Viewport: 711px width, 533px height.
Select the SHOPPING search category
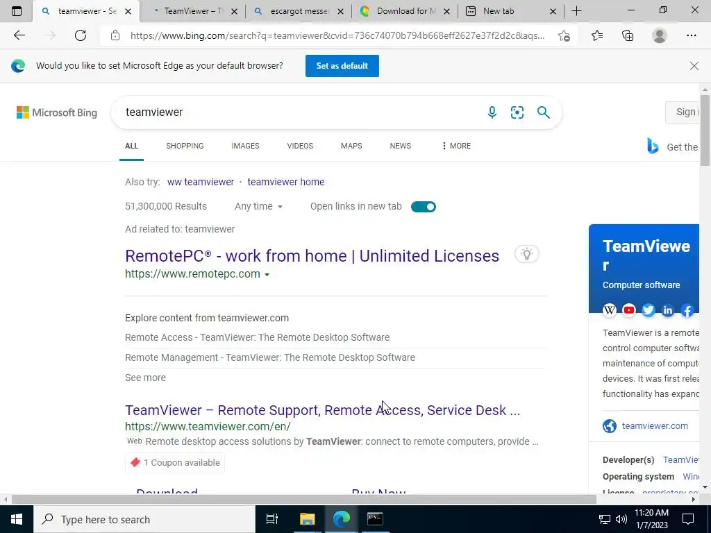coord(185,146)
